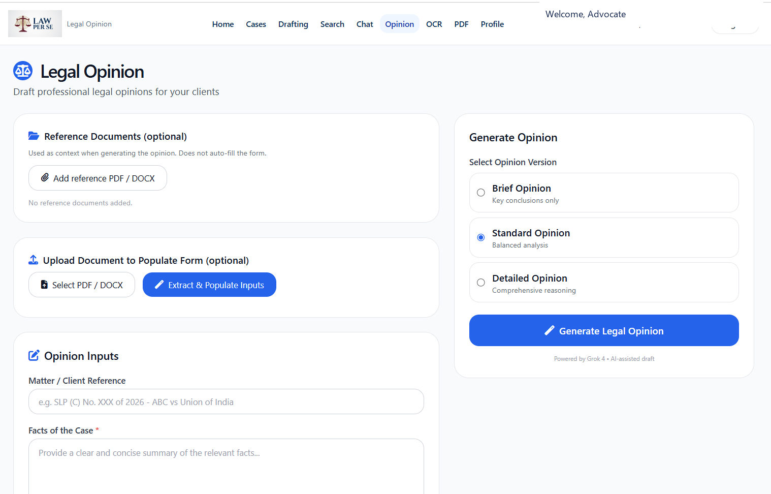Viewport: 771px width, 494px height.
Task: Select the Opinion nav tab
Action: pyautogui.click(x=400, y=24)
